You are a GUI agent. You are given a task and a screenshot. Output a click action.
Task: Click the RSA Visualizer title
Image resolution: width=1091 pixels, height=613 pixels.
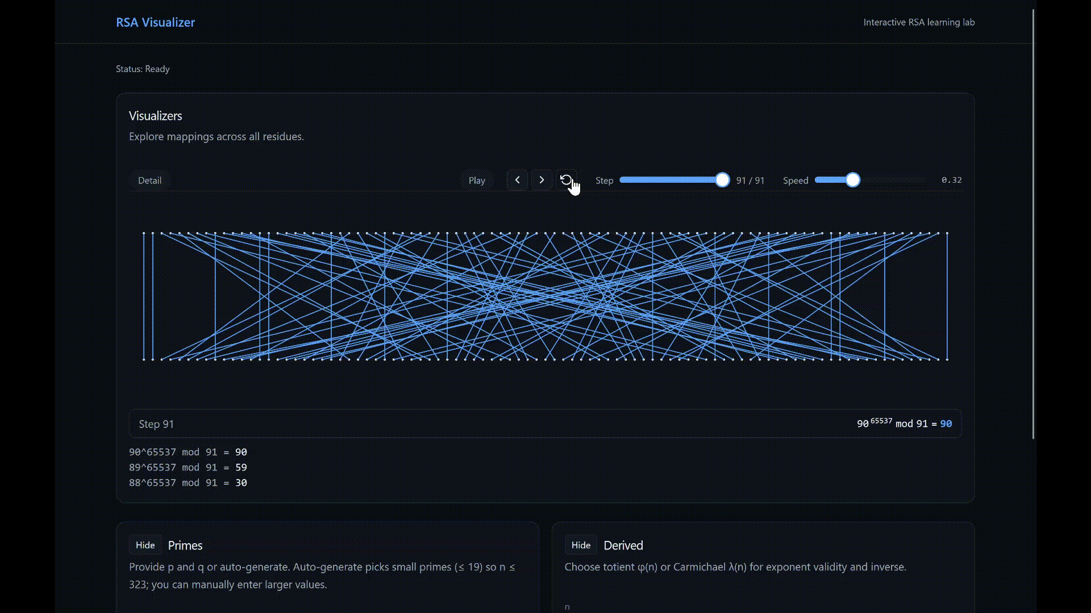point(155,22)
